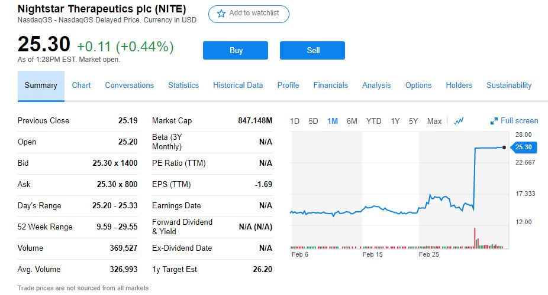Click the 28.00 y-axis label
This screenshot has width=548, height=295.
point(523,135)
